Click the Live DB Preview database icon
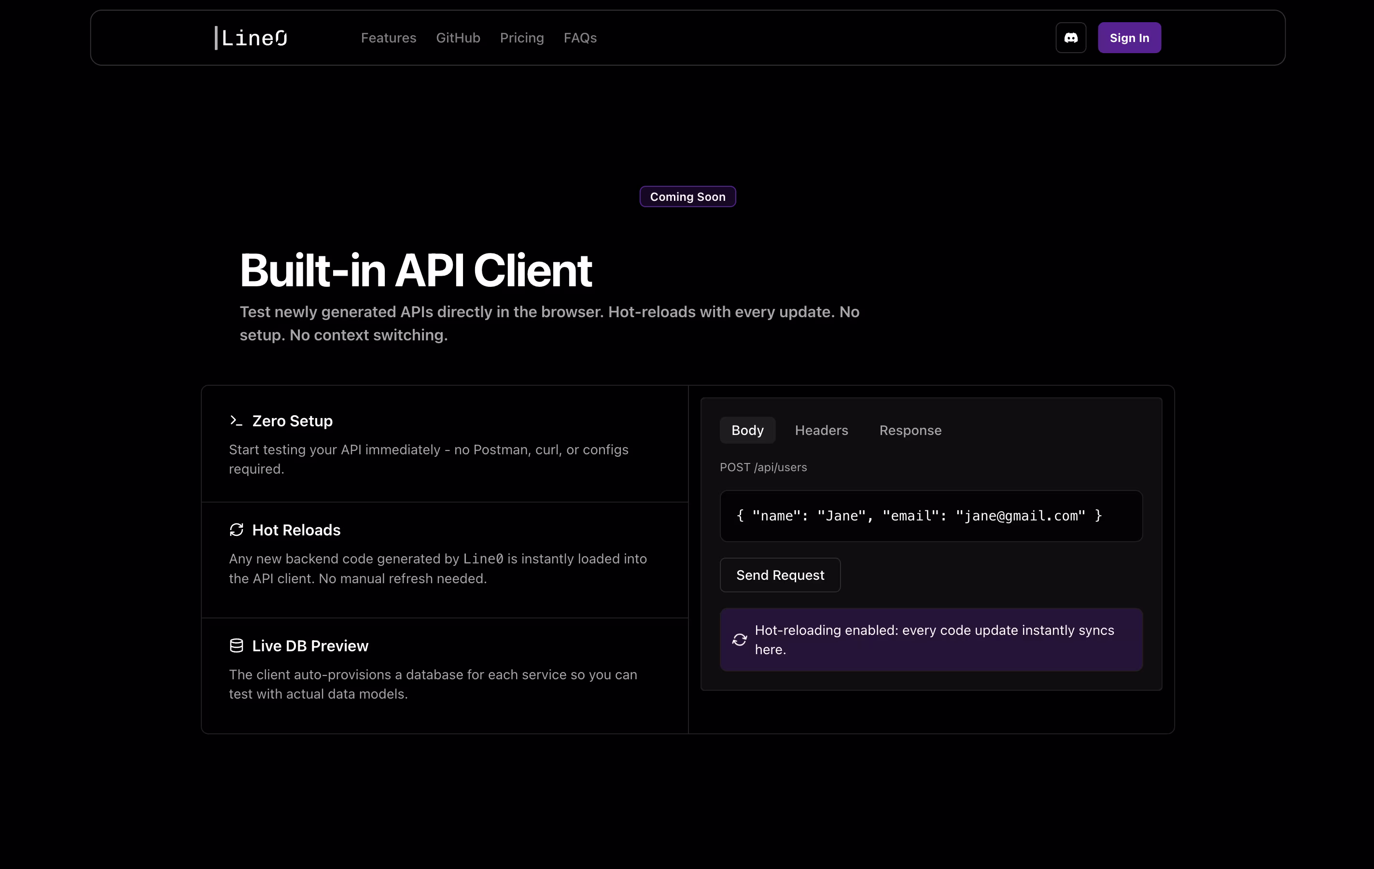This screenshot has height=869, width=1374. coord(236,645)
